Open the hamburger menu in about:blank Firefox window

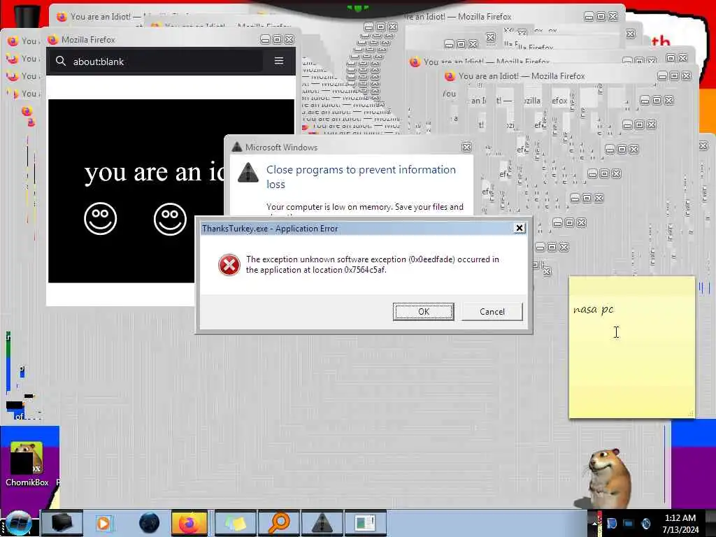click(x=279, y=61)
